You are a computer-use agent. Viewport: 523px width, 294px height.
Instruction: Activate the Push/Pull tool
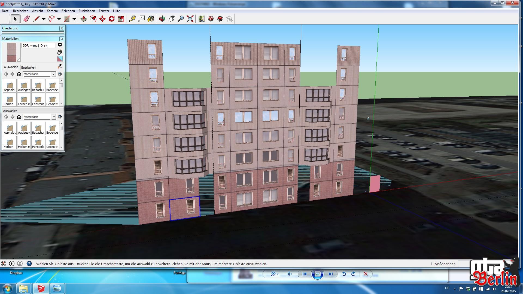84,19
